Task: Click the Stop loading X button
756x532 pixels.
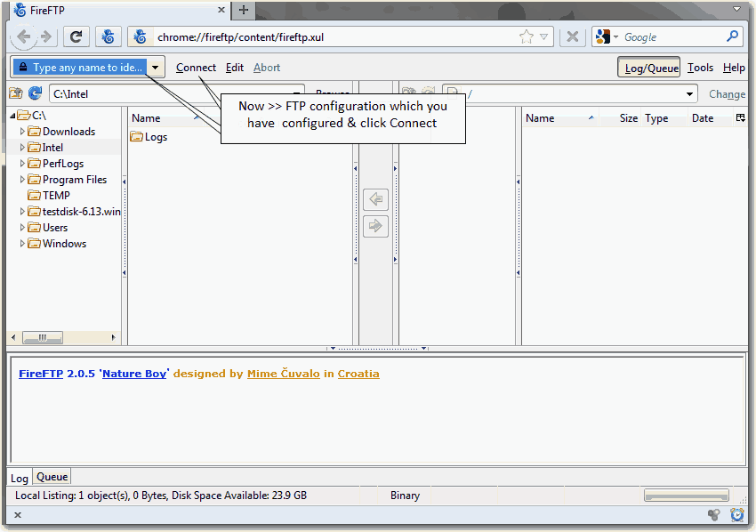Action: 572,36
